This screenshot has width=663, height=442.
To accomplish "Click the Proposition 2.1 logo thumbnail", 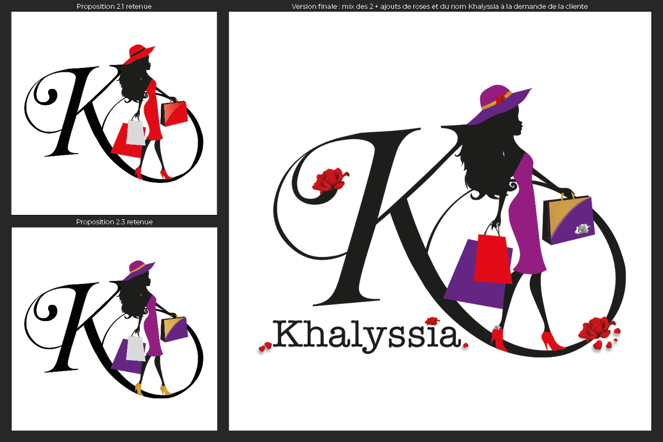I will (x=114, y=114).
